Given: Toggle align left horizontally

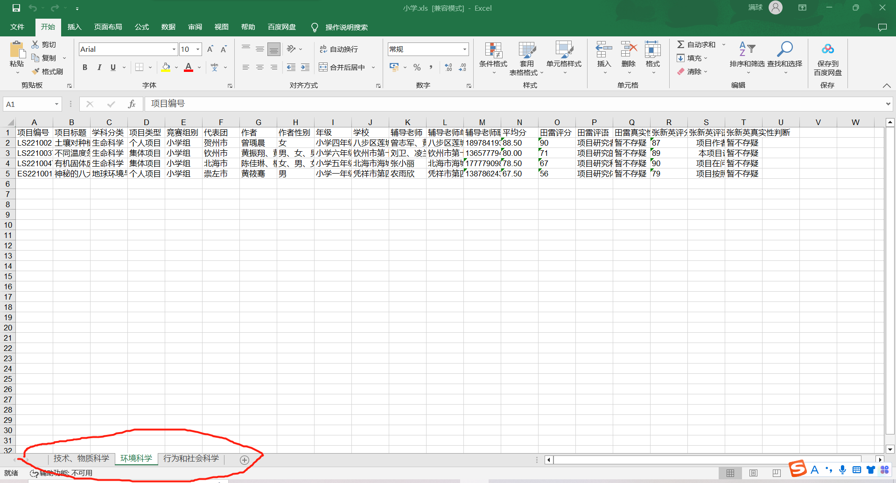Looking at the screenshot, I should [x=246, y=67].
